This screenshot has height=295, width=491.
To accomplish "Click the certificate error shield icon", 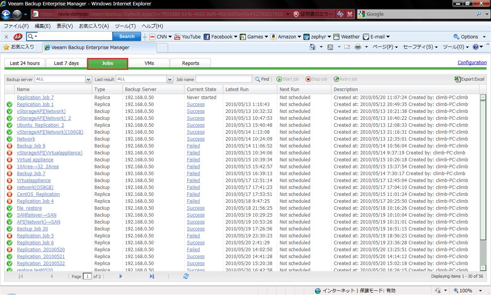I will click(296, 14).
